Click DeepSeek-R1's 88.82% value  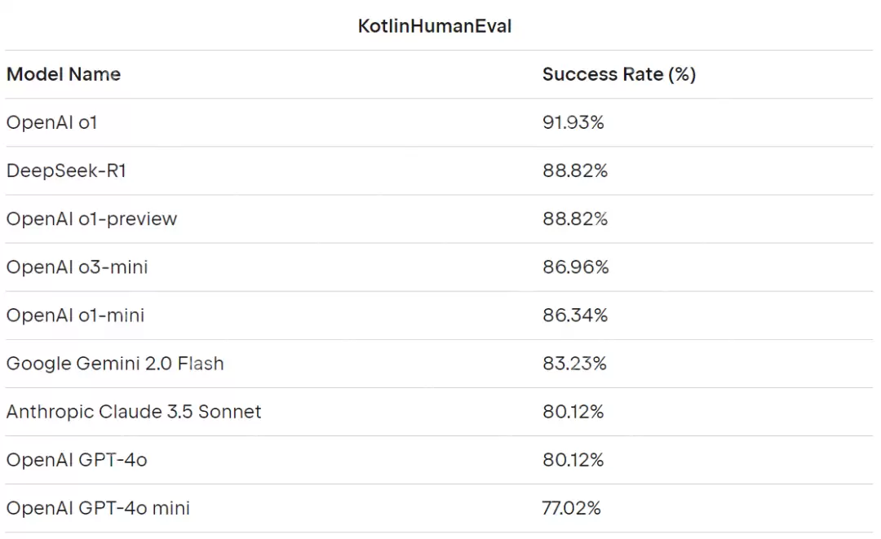click(574, 170)
